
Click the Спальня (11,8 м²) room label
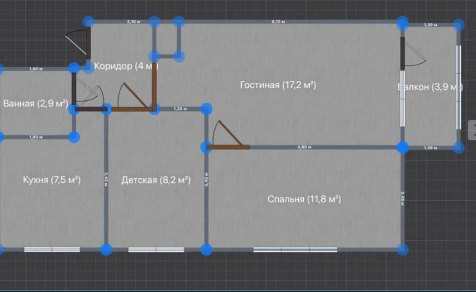click(304, 199)
